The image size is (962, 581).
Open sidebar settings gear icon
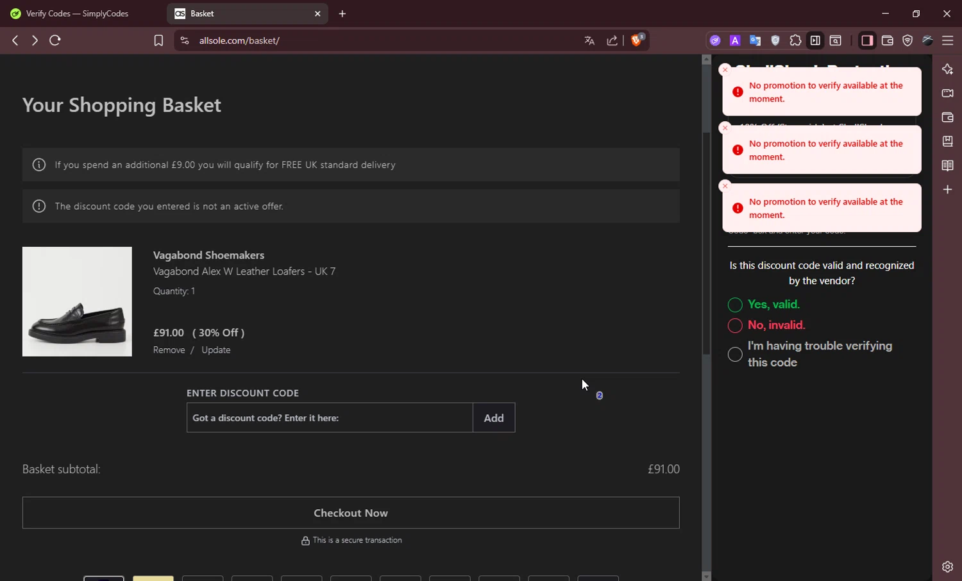click(x=947, y=567)
